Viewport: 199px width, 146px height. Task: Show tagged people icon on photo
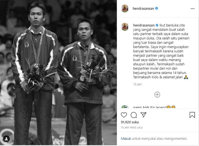(6, 139)
